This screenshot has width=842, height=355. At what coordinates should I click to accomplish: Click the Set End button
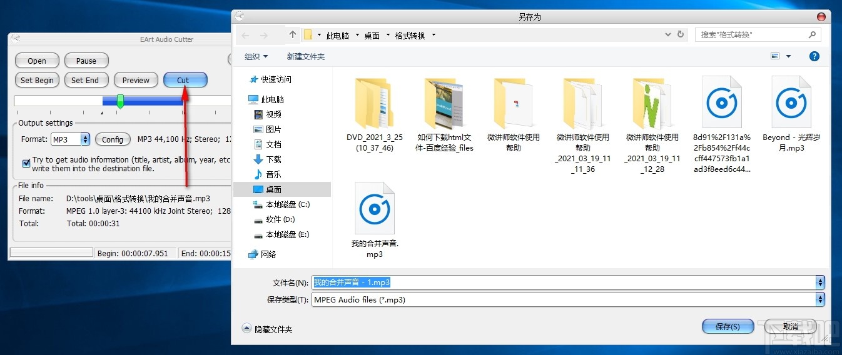click(x=85, y=80)
